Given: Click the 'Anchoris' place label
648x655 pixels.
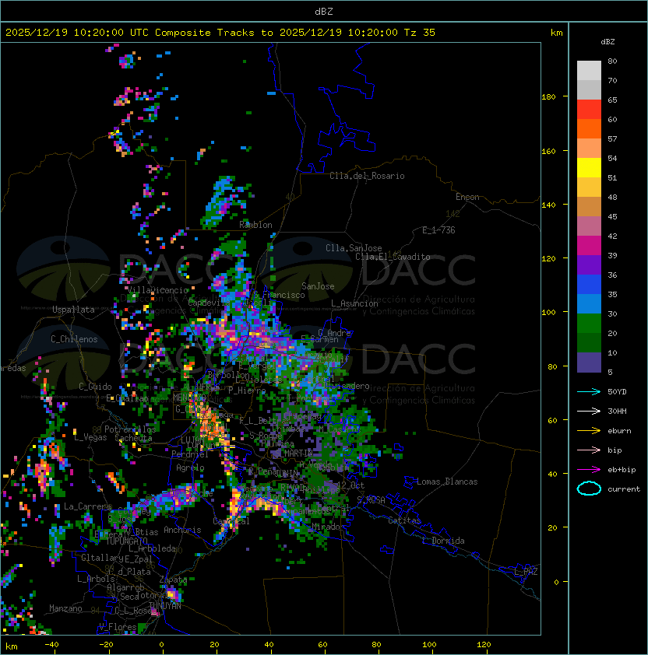Looking at the screenshot, I should tap(182, 530).
